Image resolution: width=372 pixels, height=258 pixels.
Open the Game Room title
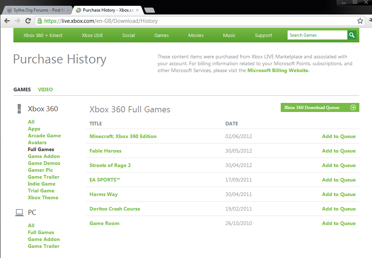point(104,223)
